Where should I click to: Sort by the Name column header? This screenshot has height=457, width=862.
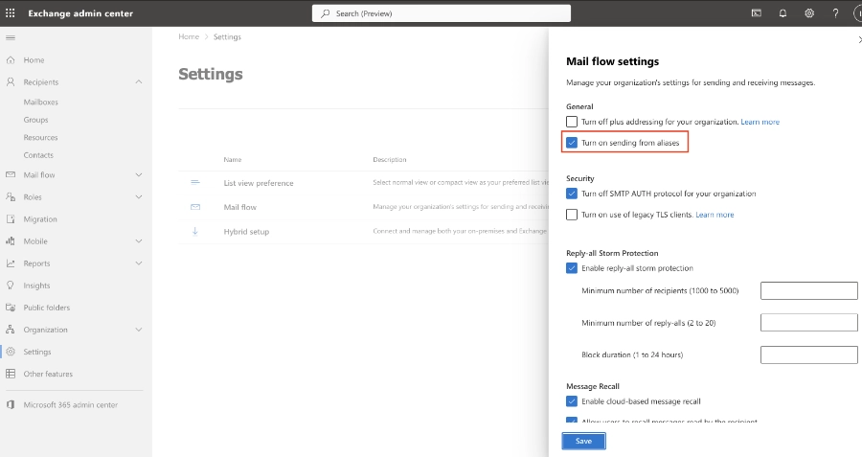click(x=233, y=159)
